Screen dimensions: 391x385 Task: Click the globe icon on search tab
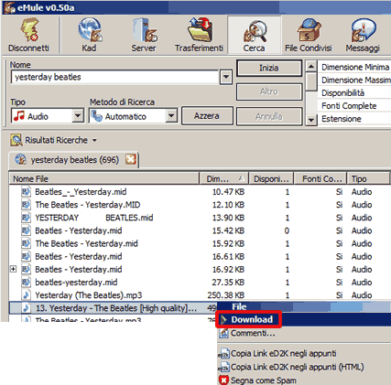pyautogui.click(x=20, y=159)
